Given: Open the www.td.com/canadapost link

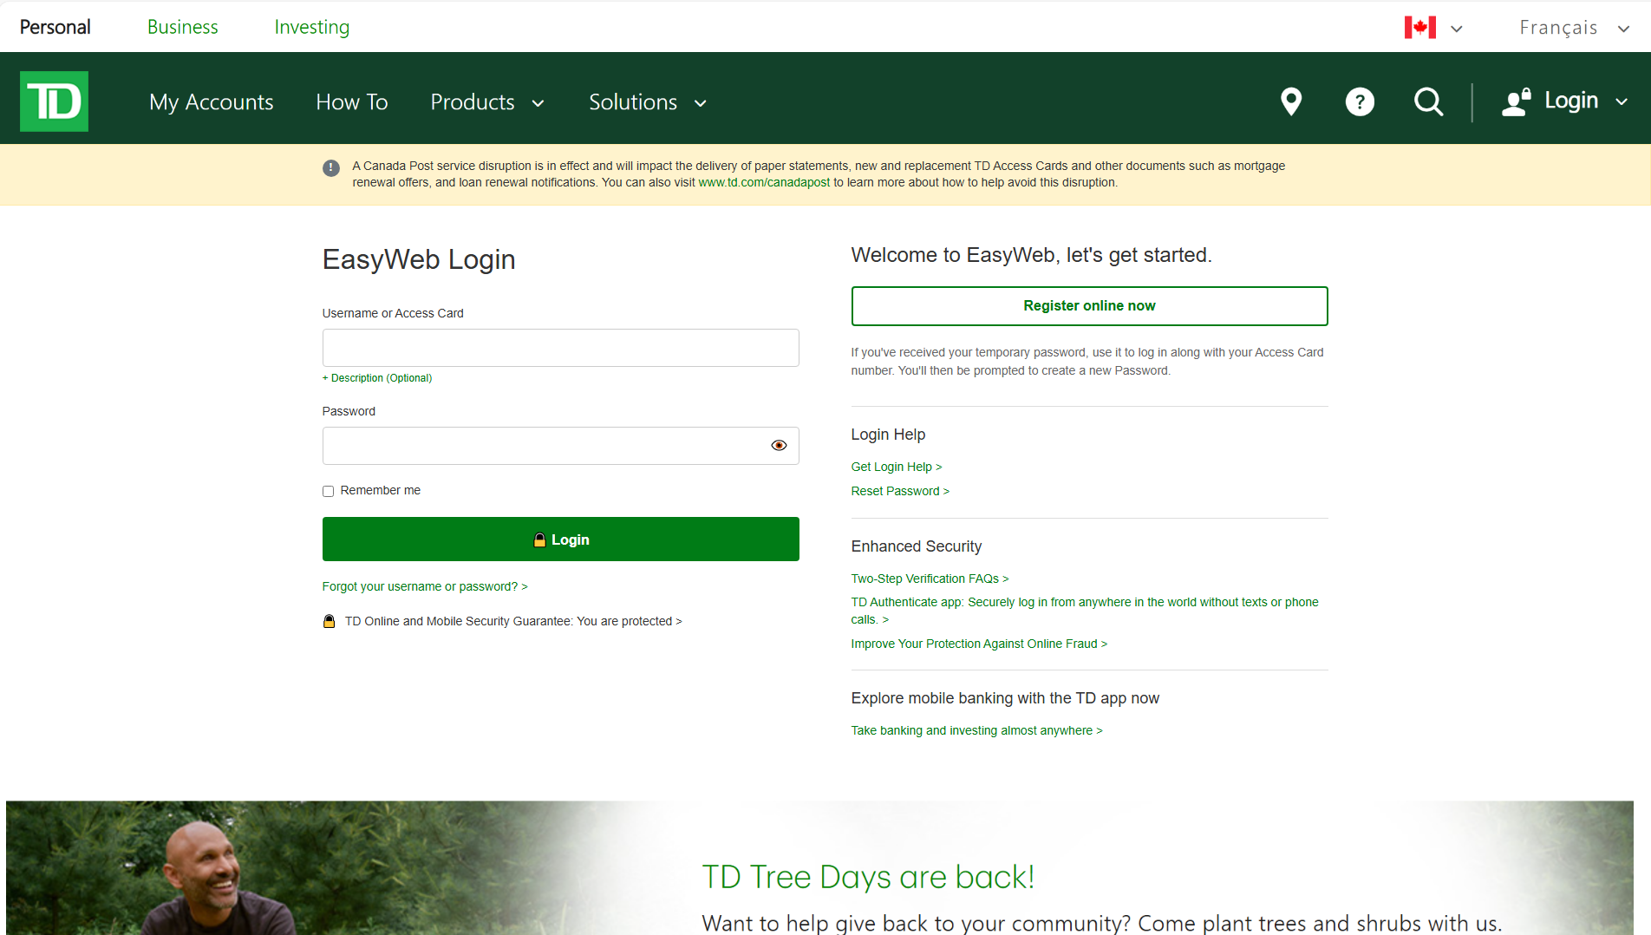Looking at the screenshot, I should click(x=764, y=183).
